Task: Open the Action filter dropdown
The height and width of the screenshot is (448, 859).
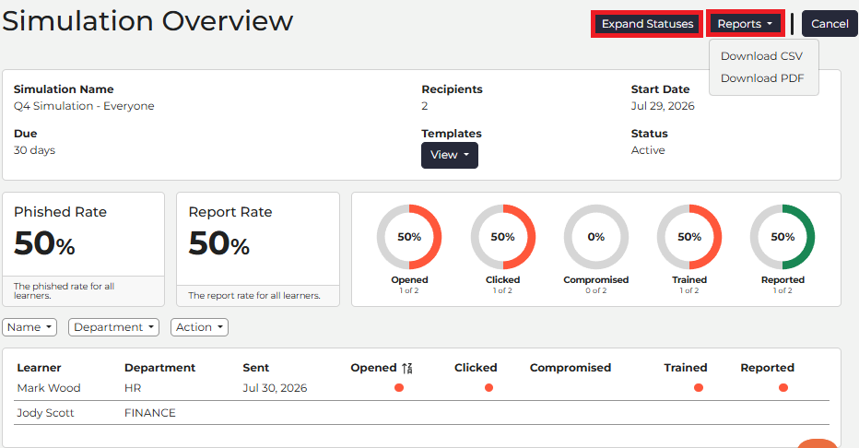Action: coord(199,327)
